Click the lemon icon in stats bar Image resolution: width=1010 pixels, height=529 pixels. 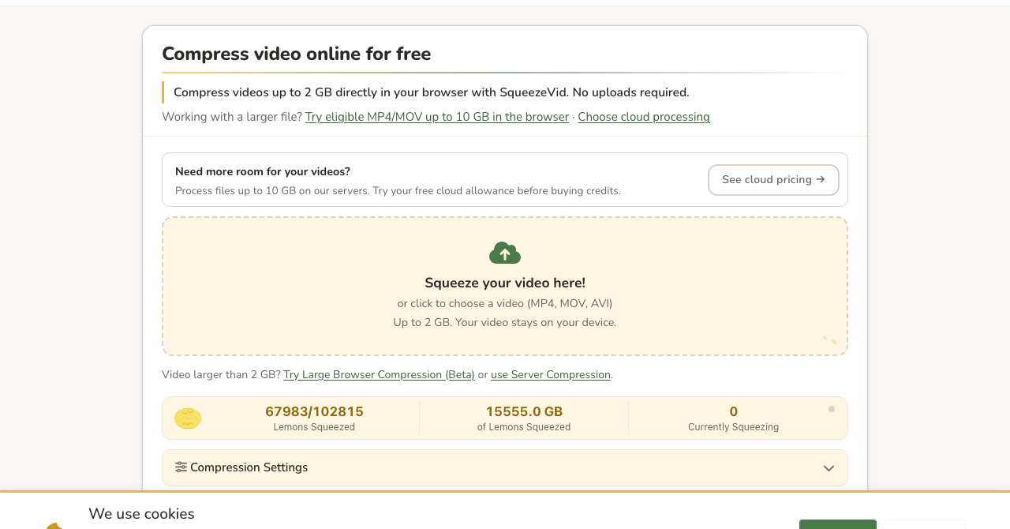click(x=188, y=418)
